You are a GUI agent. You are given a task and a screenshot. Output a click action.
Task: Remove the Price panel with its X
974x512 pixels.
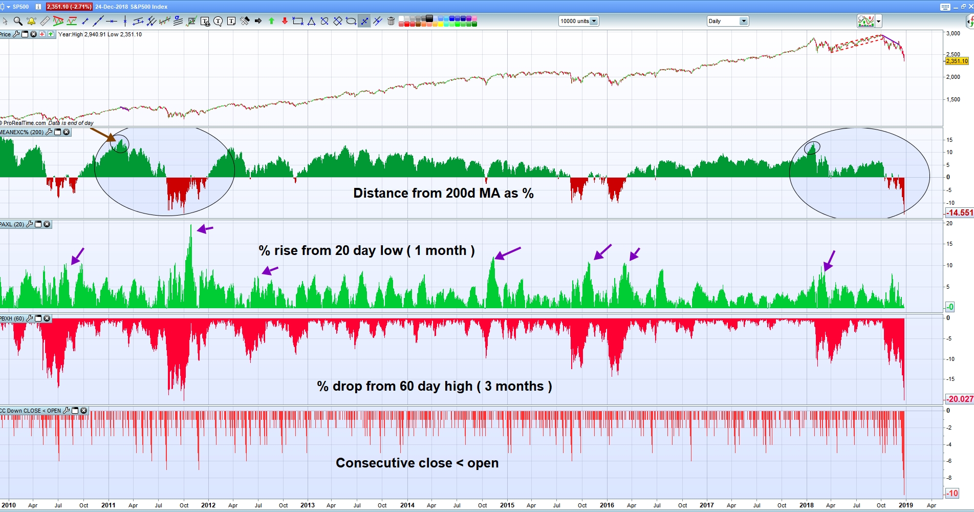34,34
